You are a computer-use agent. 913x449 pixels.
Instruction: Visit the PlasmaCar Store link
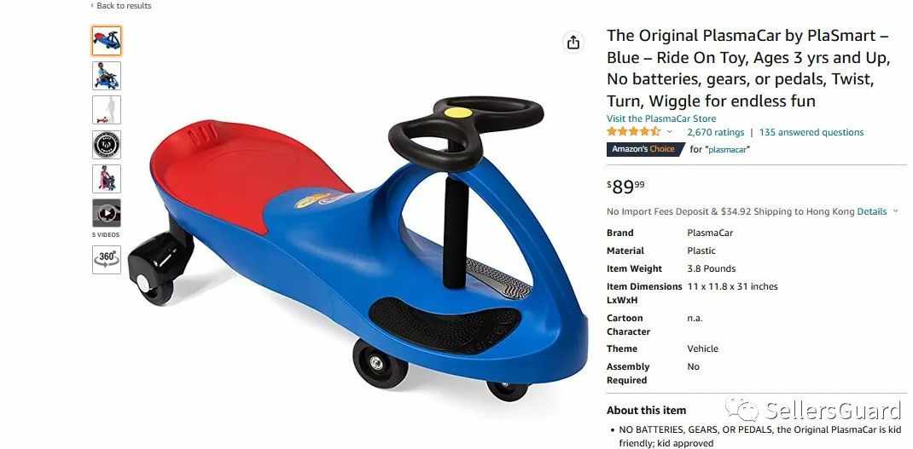coord(661,118)
